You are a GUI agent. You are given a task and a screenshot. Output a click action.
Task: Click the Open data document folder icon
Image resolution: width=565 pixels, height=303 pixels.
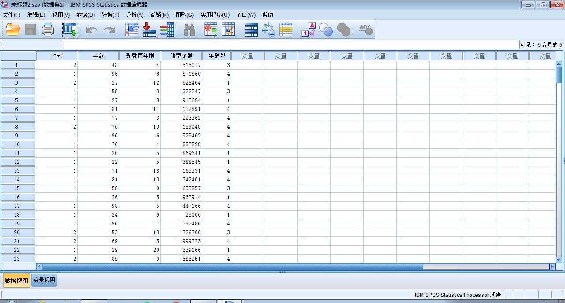(x=13, y=30)
